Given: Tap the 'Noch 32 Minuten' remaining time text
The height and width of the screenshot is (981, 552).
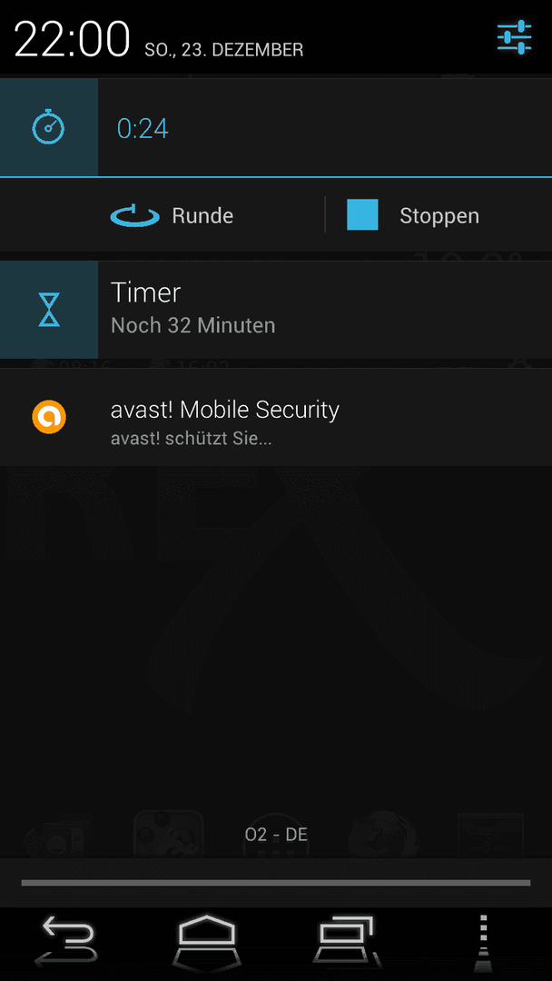Looking at the screenshot, I should point(193,325).
